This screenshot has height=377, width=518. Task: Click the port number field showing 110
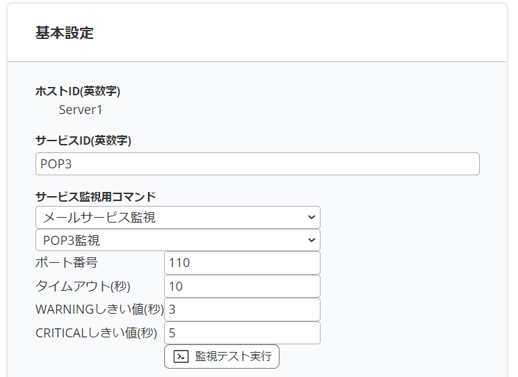click(242, 263)
